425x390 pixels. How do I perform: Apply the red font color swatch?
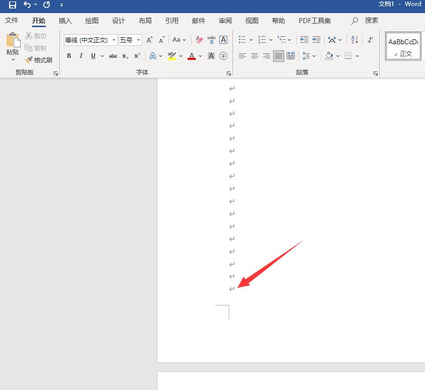coord(192,56)
